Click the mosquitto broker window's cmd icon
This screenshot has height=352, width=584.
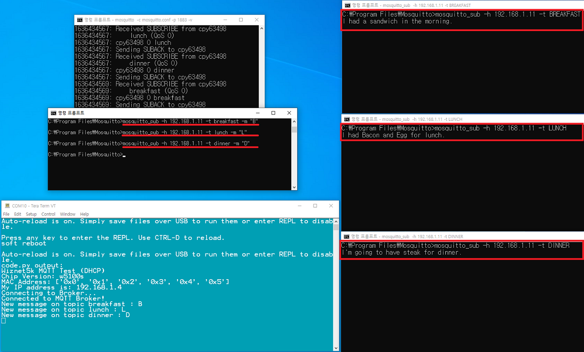[80, 20]
